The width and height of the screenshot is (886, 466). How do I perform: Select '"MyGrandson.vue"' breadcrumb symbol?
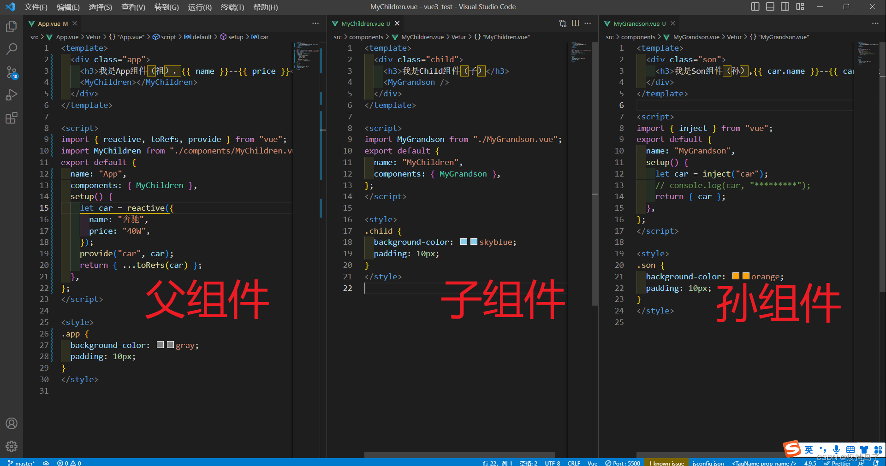pyautogui.click(x=779, y=37)
